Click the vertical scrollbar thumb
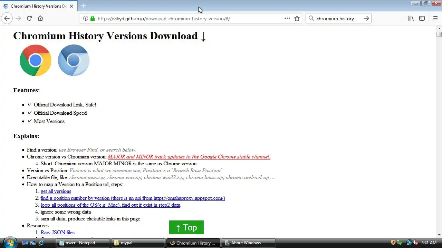Screen dimensions: 442x248 point(439,34)
